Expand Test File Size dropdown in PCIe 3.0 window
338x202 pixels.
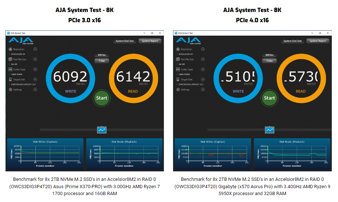35,59
